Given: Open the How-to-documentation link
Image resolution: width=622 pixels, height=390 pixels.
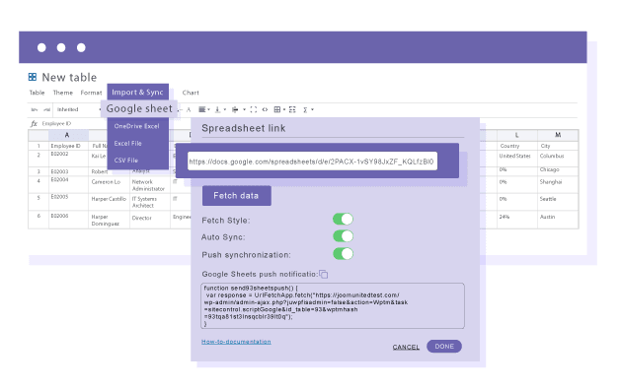Looking at the screenshot, I should click(236, 342).
